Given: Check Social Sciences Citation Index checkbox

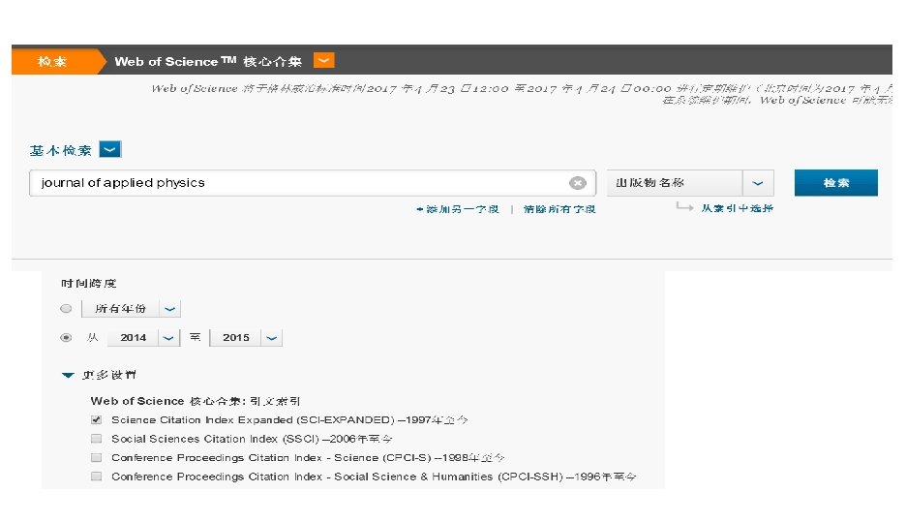Looking at the screenshot, I should point(97,439).
